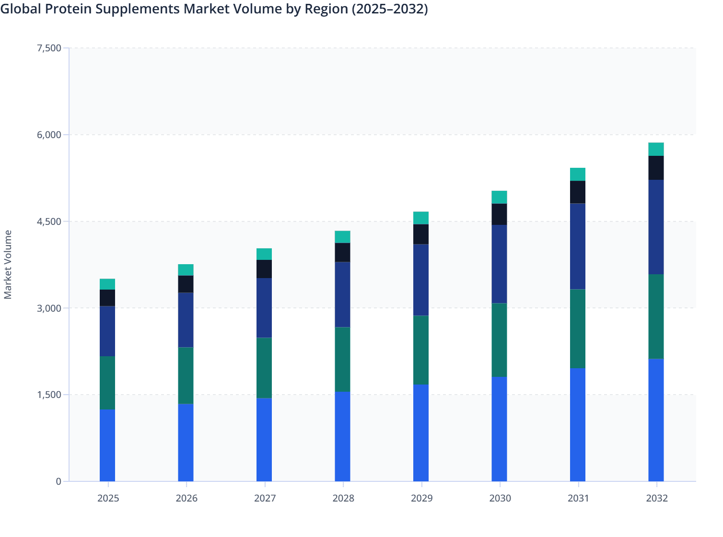723x537 pixels.
Task: Click the tallest bar for year 2032
Action: click(657, 312)
